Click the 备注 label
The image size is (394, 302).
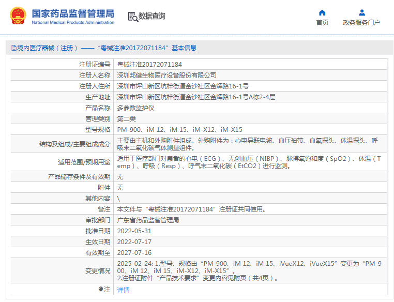point(104,209)
